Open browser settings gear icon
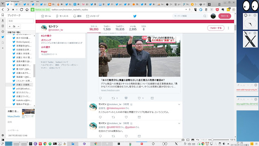The height and width of the screenshot is (146, 259). click(x=3, y=135)
